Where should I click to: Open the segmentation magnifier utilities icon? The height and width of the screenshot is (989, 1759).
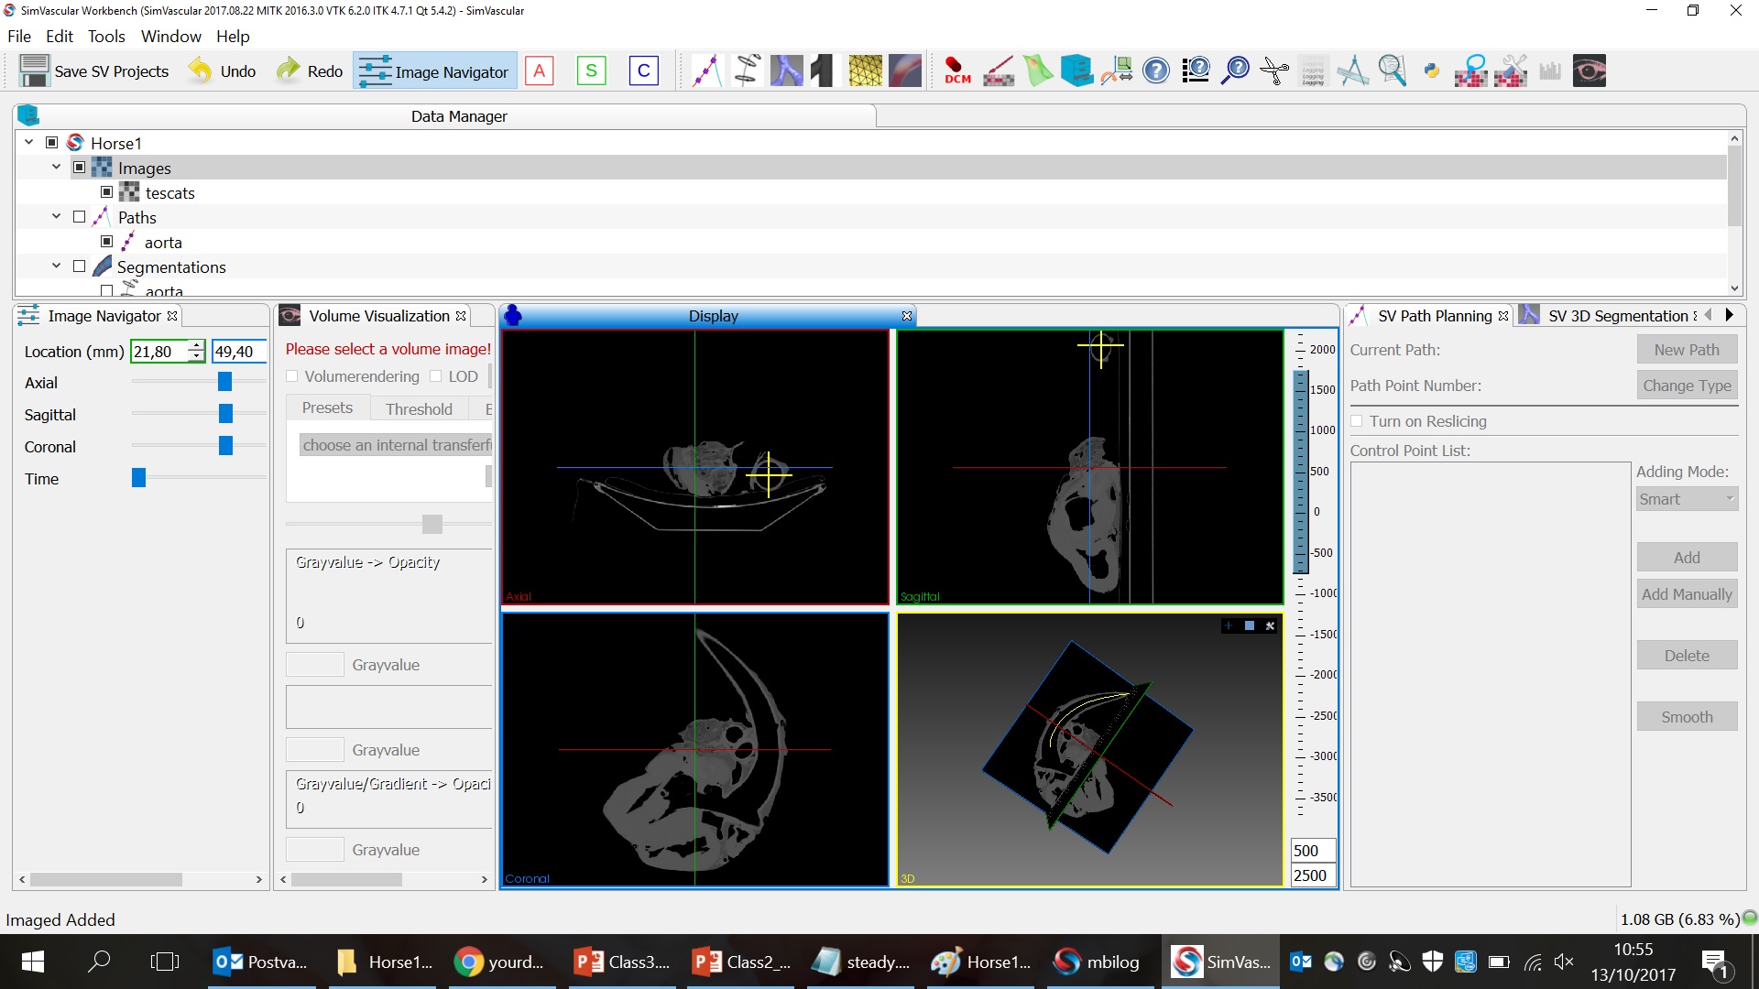[1471, 71]
